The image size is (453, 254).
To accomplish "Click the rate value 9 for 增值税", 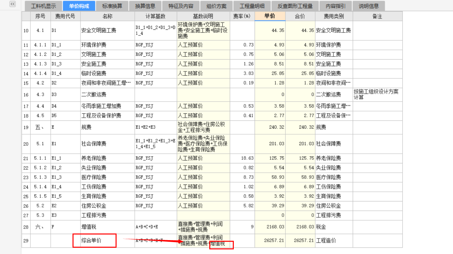I will [242, 227].
